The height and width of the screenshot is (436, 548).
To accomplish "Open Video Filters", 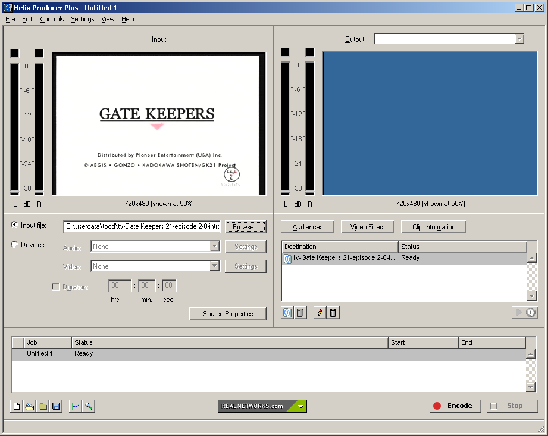I will coord(367,227).
